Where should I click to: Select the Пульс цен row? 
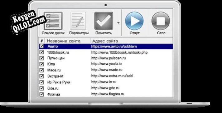click(106, 58)
